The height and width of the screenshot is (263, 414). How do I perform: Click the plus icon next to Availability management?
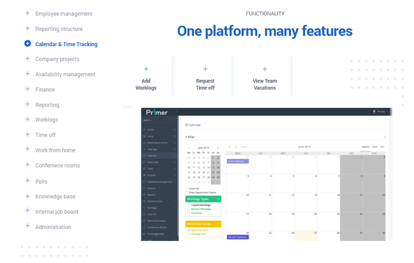tap(28, 74)
